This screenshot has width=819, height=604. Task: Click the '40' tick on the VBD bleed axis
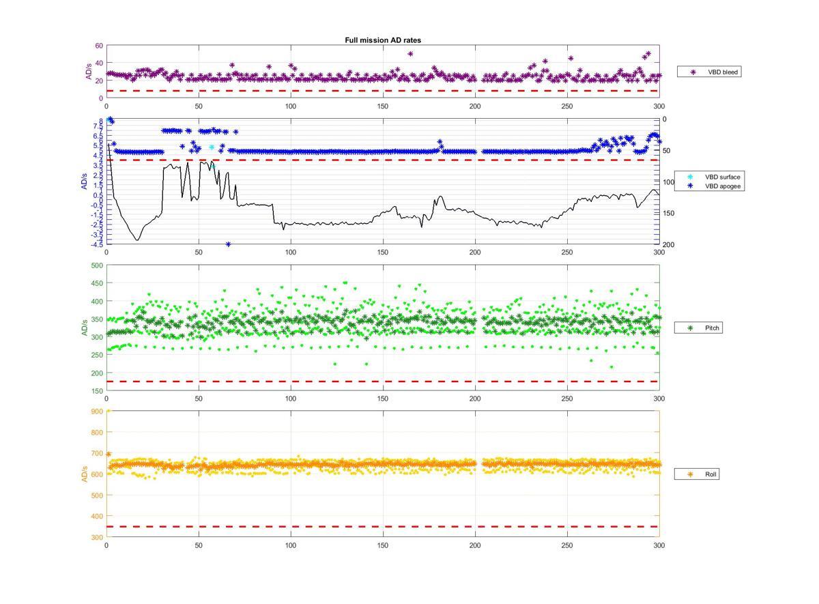[x=99, y=63]
